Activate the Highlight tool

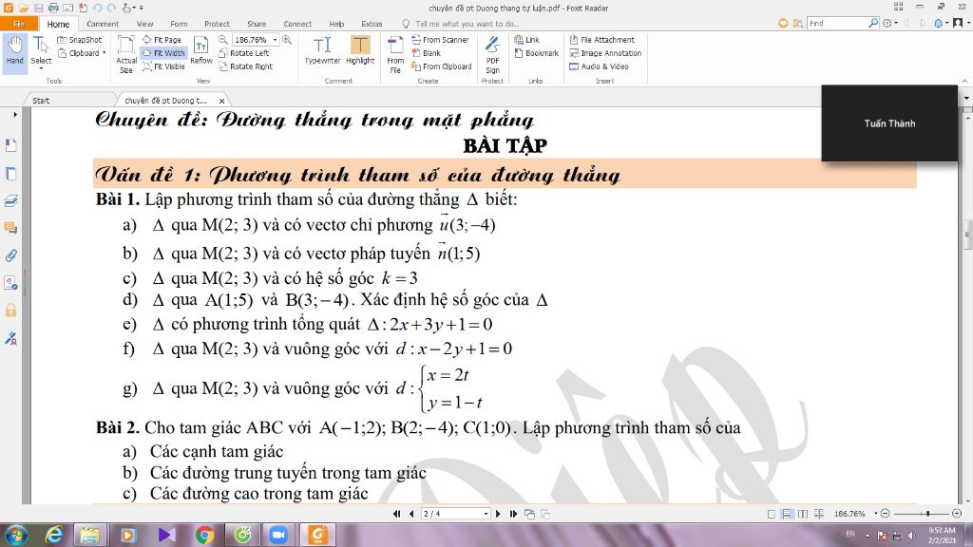pos(360,51)
